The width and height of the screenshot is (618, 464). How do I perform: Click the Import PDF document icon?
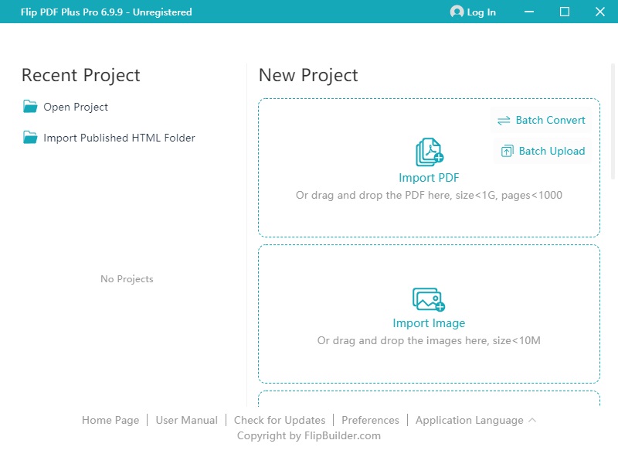[x=430, y=152]
